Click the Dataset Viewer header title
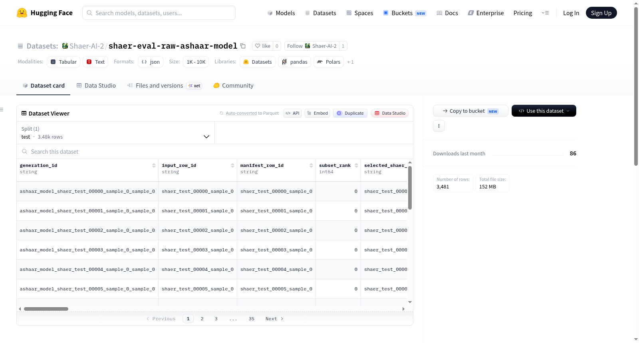 click(x=46, y=113)
